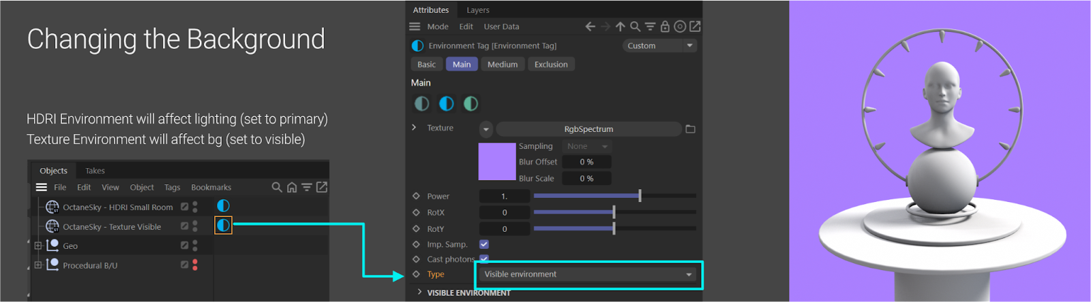
Task: Toggle the Cast photons checkbox
Action: [x=484, y=258]
